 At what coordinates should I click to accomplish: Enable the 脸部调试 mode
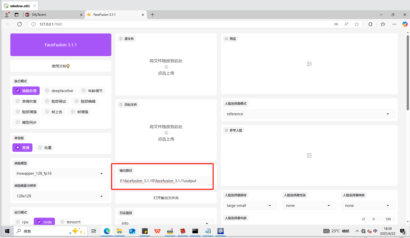[x=55, y=101]
